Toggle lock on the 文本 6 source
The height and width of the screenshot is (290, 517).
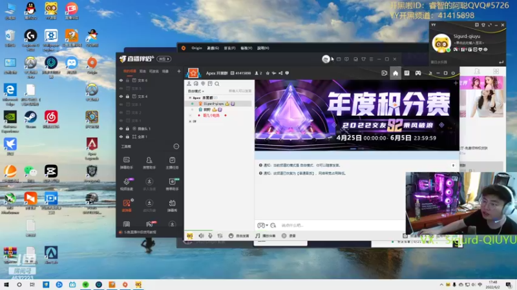[127, 80]
